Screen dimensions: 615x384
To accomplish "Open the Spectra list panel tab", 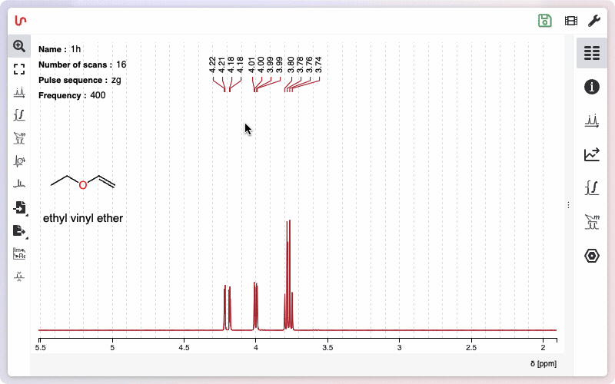I will click(x=591, y=53).
